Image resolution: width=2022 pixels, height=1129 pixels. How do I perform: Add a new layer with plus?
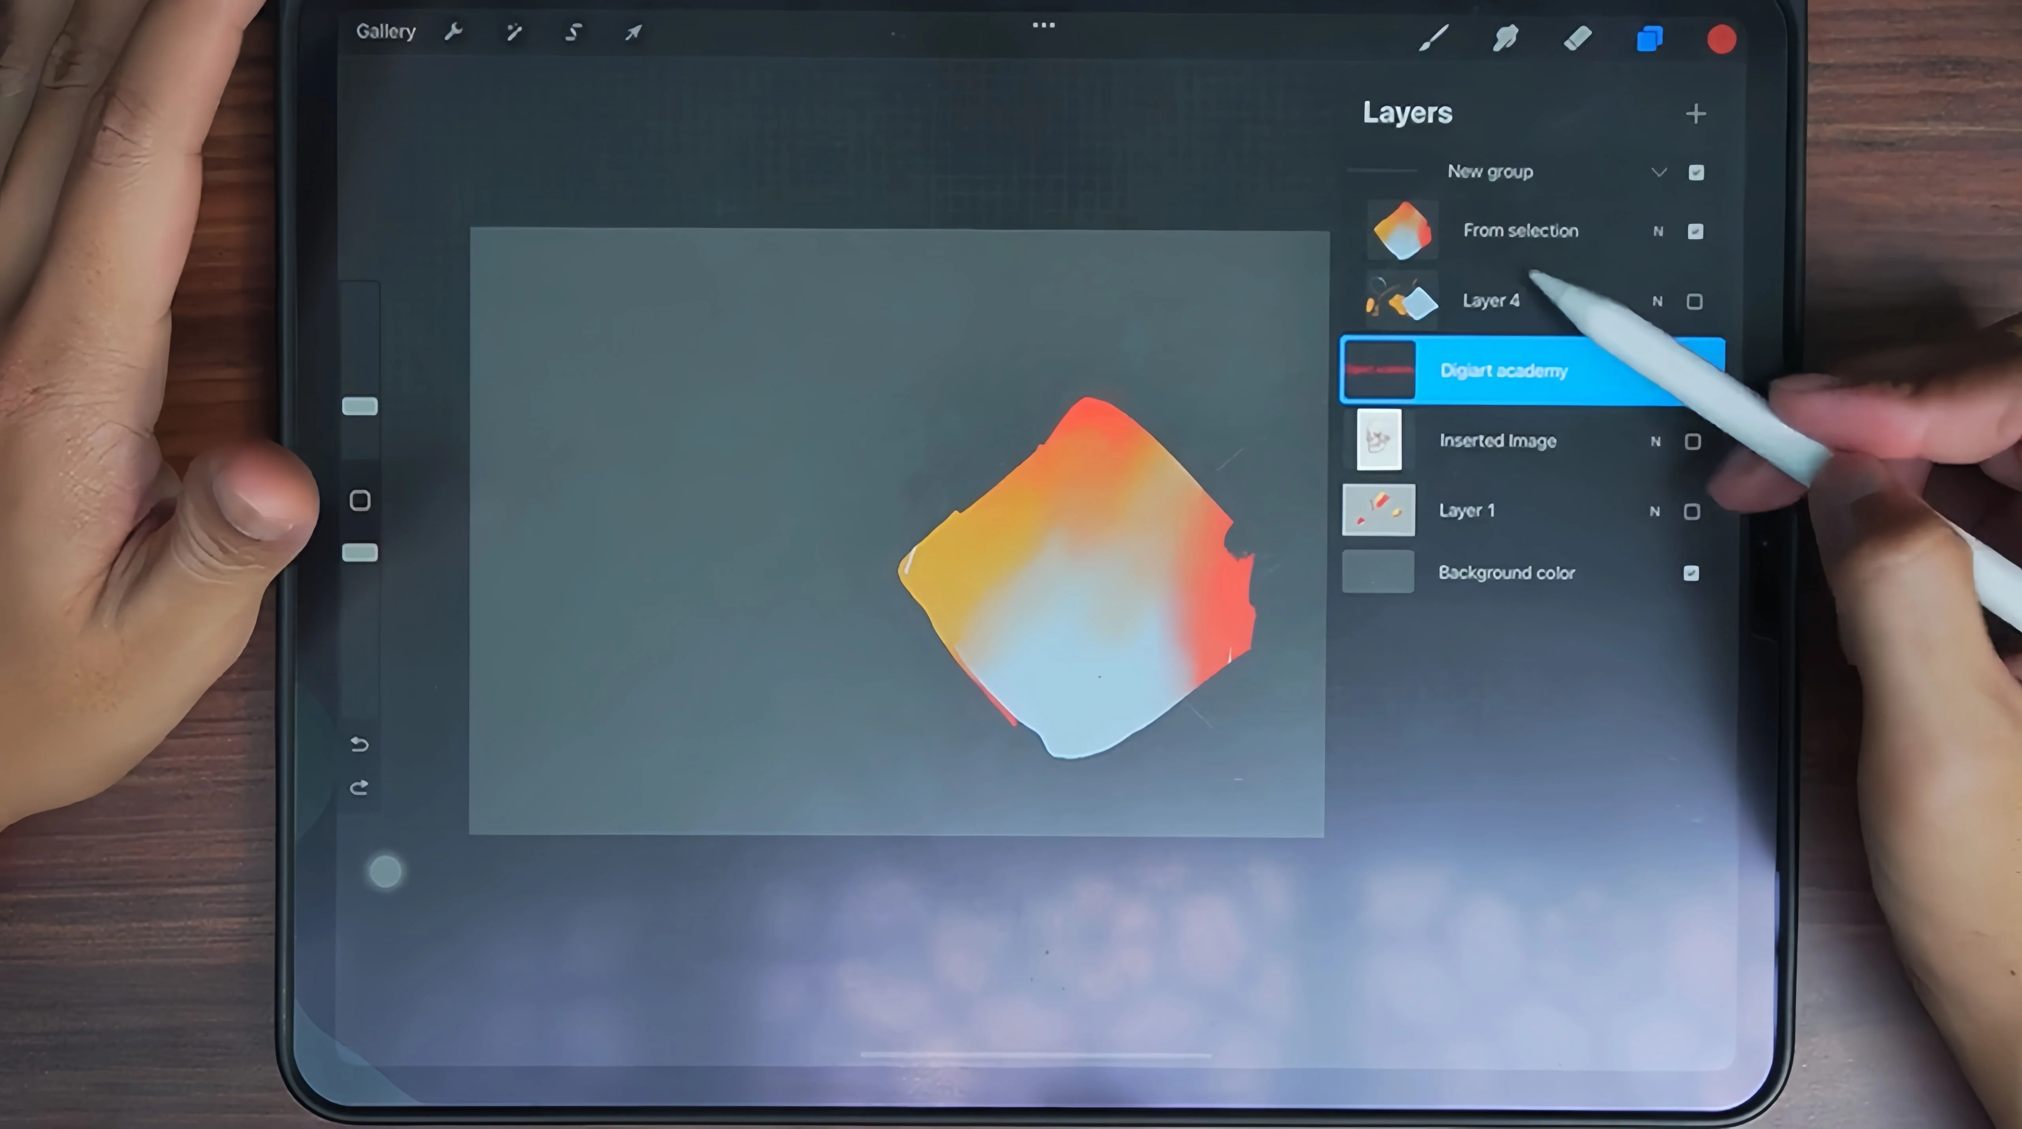pos(1695,114)
